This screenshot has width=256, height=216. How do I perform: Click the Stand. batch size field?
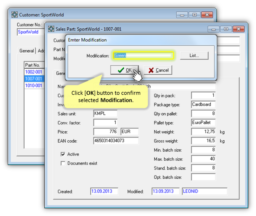pyautogui.click(x=203, y=168)
